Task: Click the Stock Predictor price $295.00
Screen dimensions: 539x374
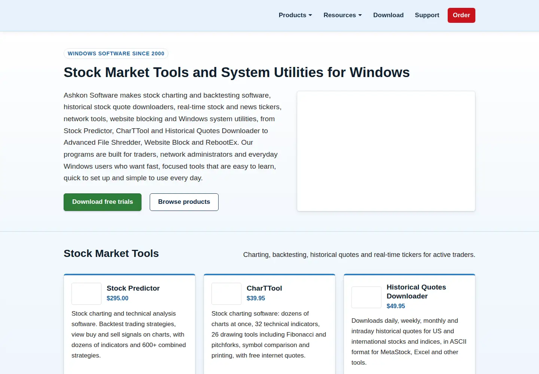Action: (x=118, y=298)
